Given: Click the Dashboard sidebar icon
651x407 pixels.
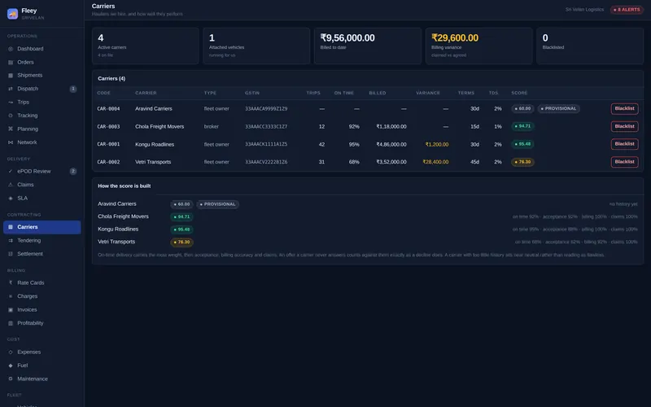Looking at the screenshot, I should (11, 49).
